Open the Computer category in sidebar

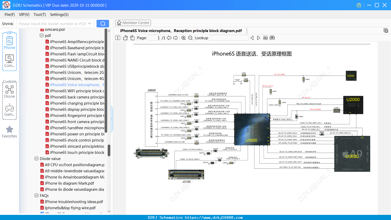[9, 61]
